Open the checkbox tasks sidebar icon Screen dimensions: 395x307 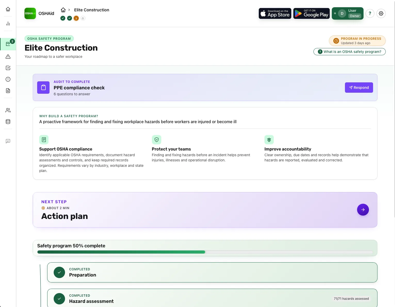(x=8, y=68)
